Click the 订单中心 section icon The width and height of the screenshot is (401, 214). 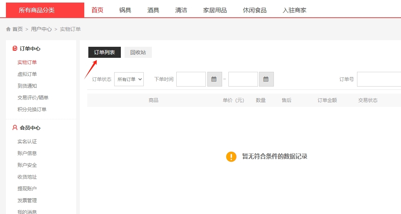tap(15, 48)
